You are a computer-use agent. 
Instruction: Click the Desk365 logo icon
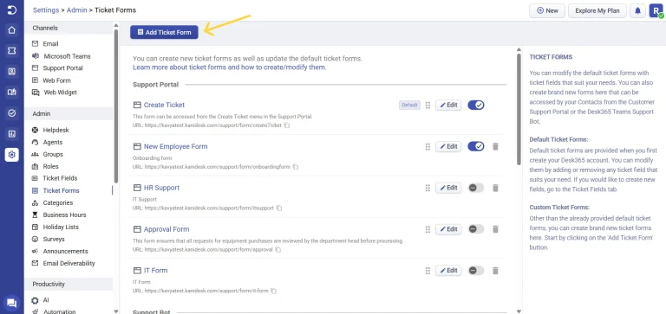pos(12,10)
